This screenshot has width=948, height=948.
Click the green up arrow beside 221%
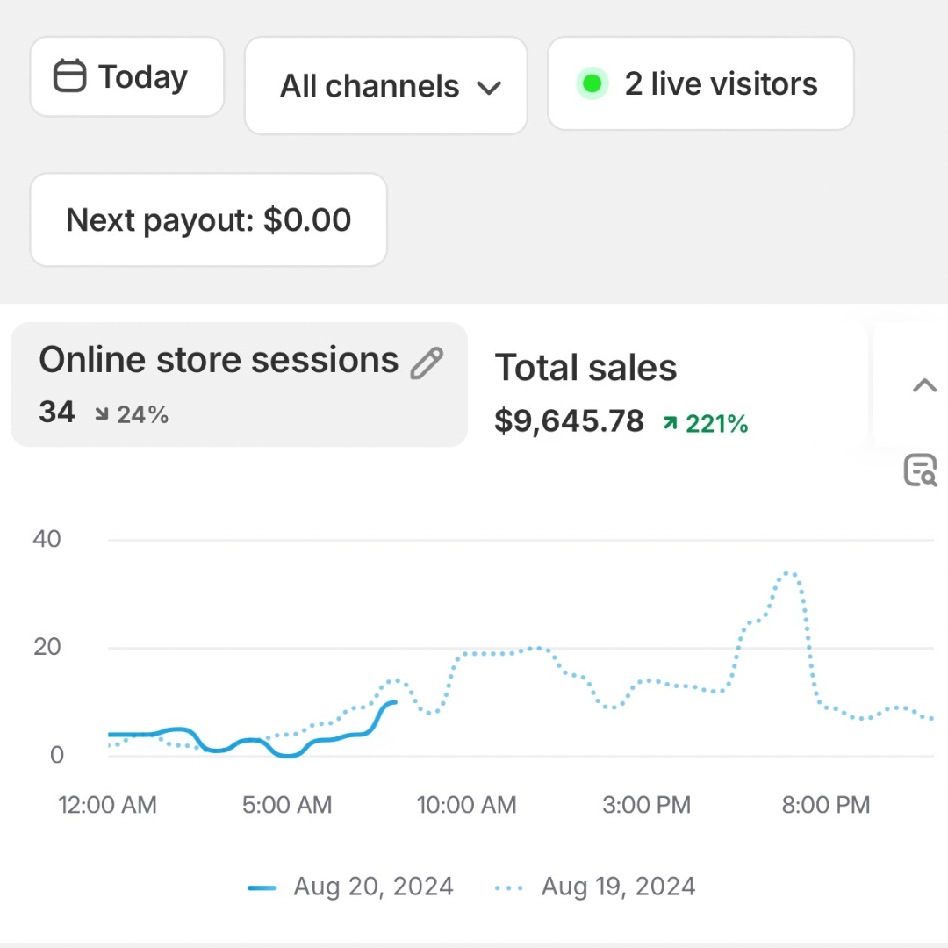671,424
